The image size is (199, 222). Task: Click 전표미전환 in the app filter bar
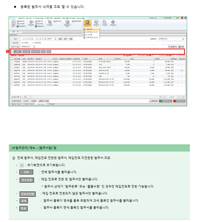[36, 52]
